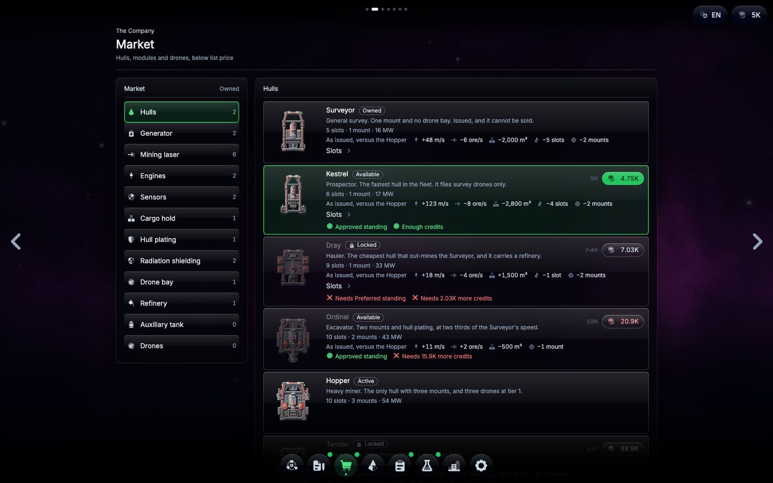Open the Auxiliary tank category

(182, 325)
